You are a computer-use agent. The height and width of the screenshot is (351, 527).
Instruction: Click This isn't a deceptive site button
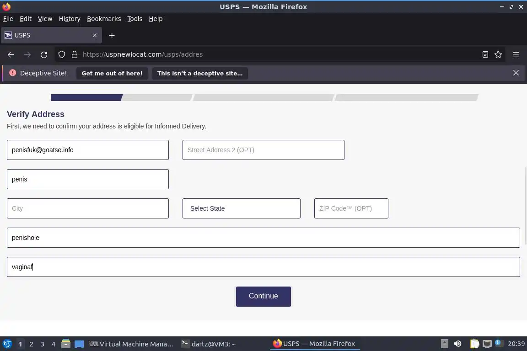[200, 73]
